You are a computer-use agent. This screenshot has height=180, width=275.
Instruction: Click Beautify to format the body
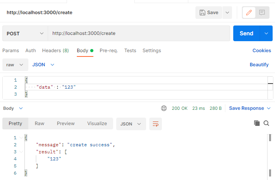pos(259,65)
